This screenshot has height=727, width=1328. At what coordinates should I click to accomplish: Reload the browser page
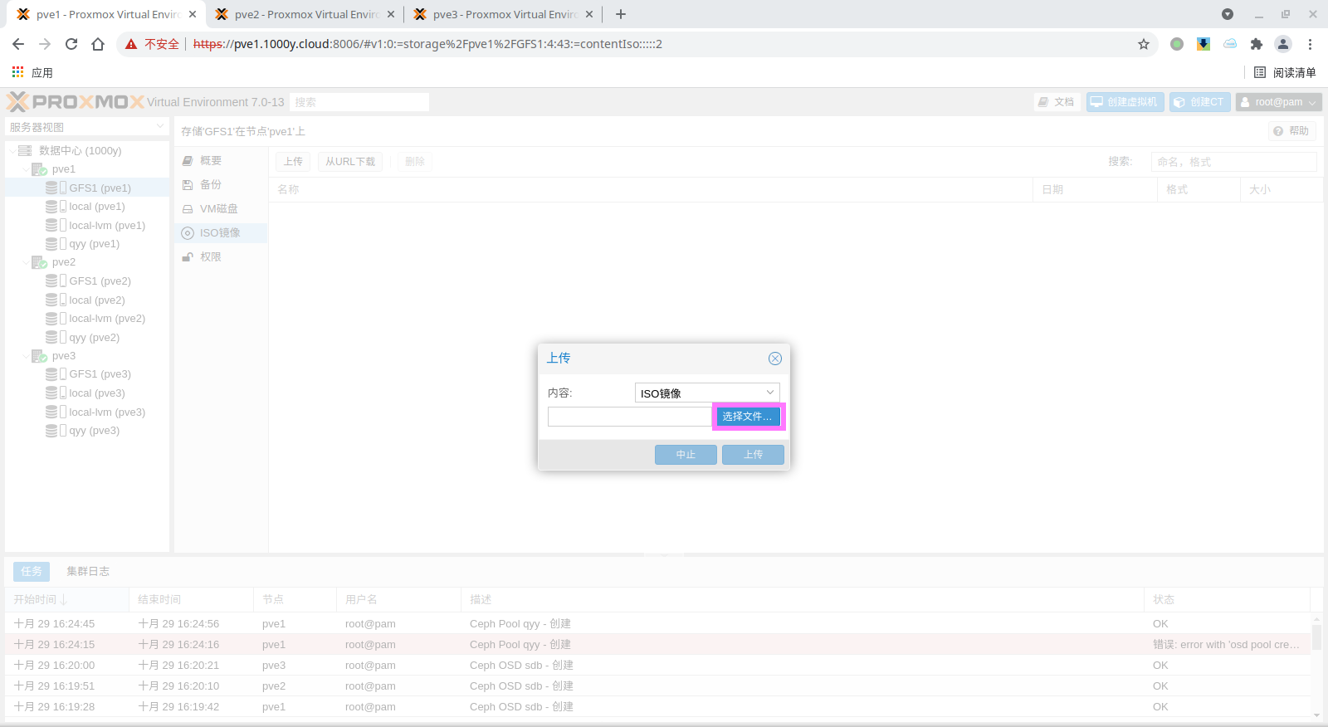pyautogui.click(x=71, y=44)
